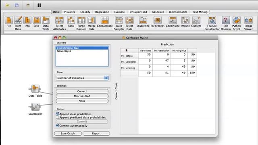This screenshot has width=258, height=145.
Task: Add the Continuize widget
Action: 173,20
